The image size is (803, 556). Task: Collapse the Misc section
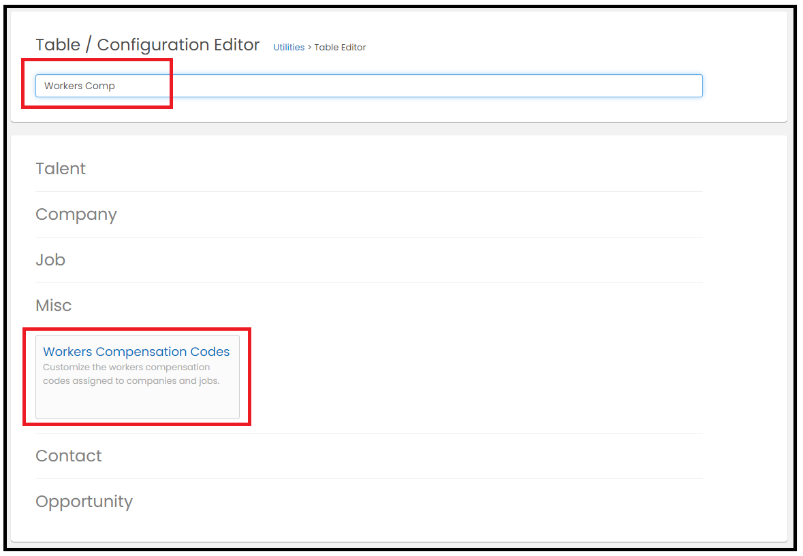[x=53, y=306]
